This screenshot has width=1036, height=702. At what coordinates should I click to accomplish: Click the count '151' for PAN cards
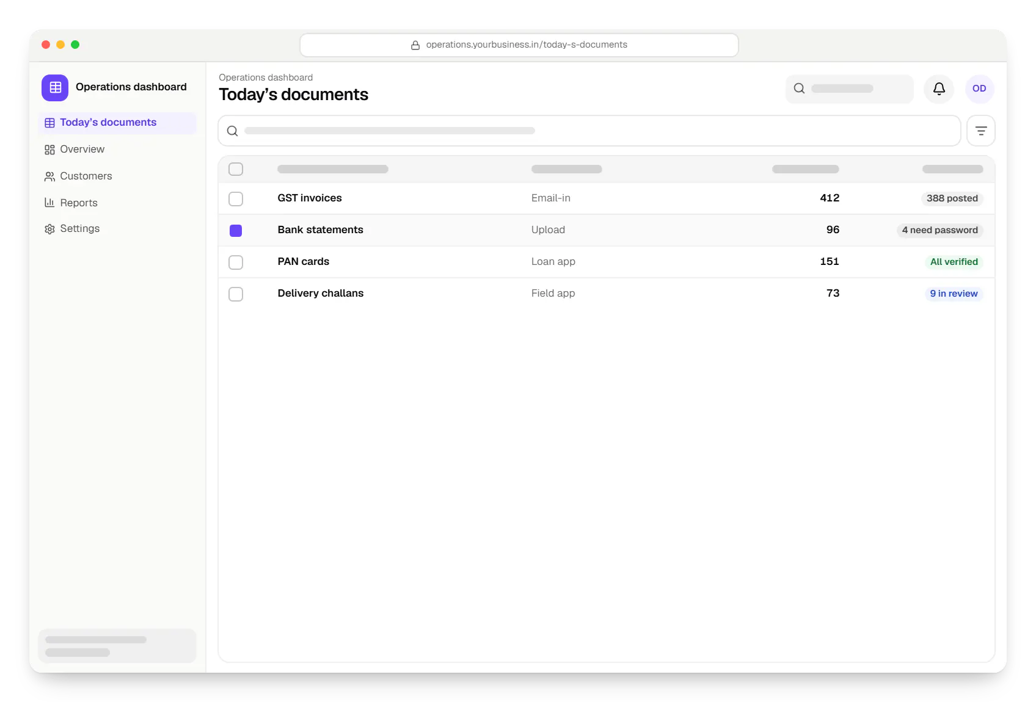pos(830,261)
